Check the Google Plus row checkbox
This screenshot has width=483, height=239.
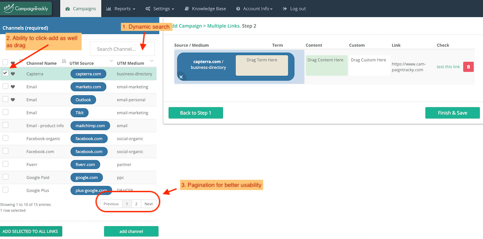tap(5, 190)
